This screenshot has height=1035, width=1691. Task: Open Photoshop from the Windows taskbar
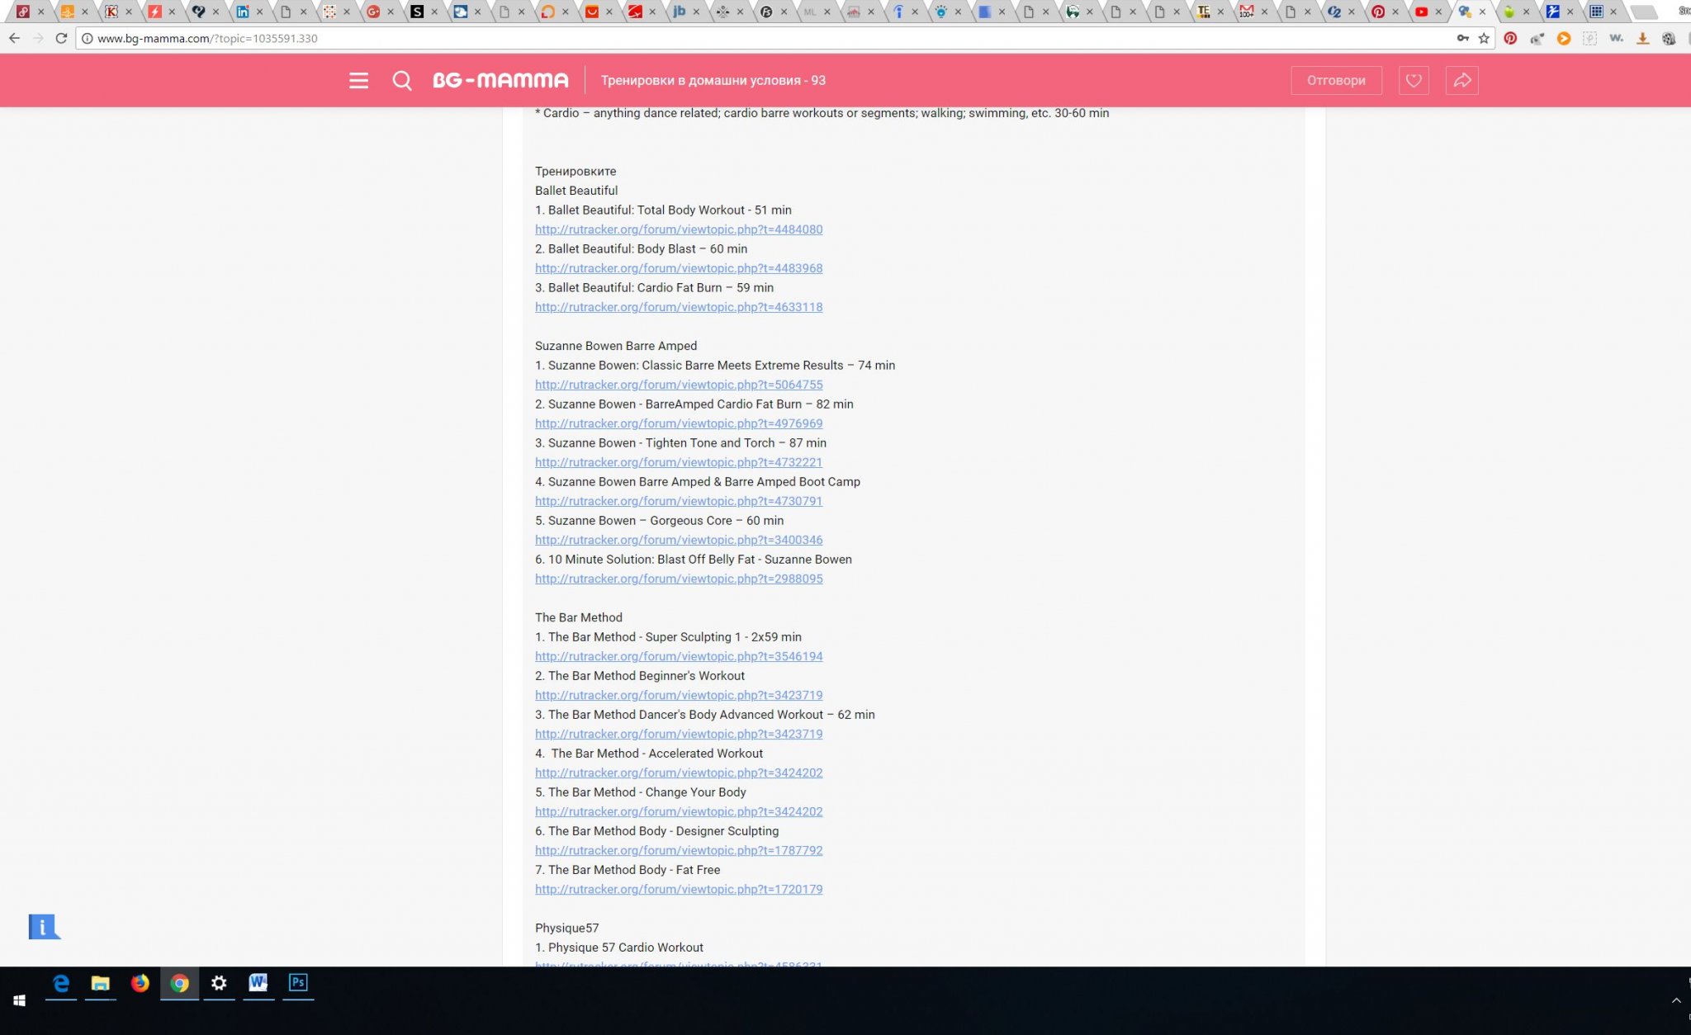298,982
